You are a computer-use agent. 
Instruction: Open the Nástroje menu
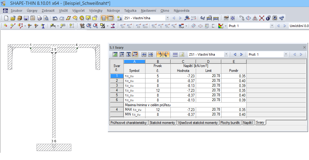click(113, 11)
